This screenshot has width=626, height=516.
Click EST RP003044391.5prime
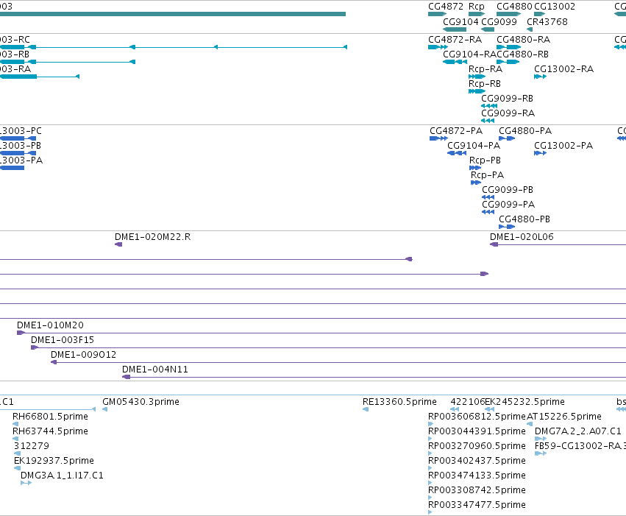[477, 431]
